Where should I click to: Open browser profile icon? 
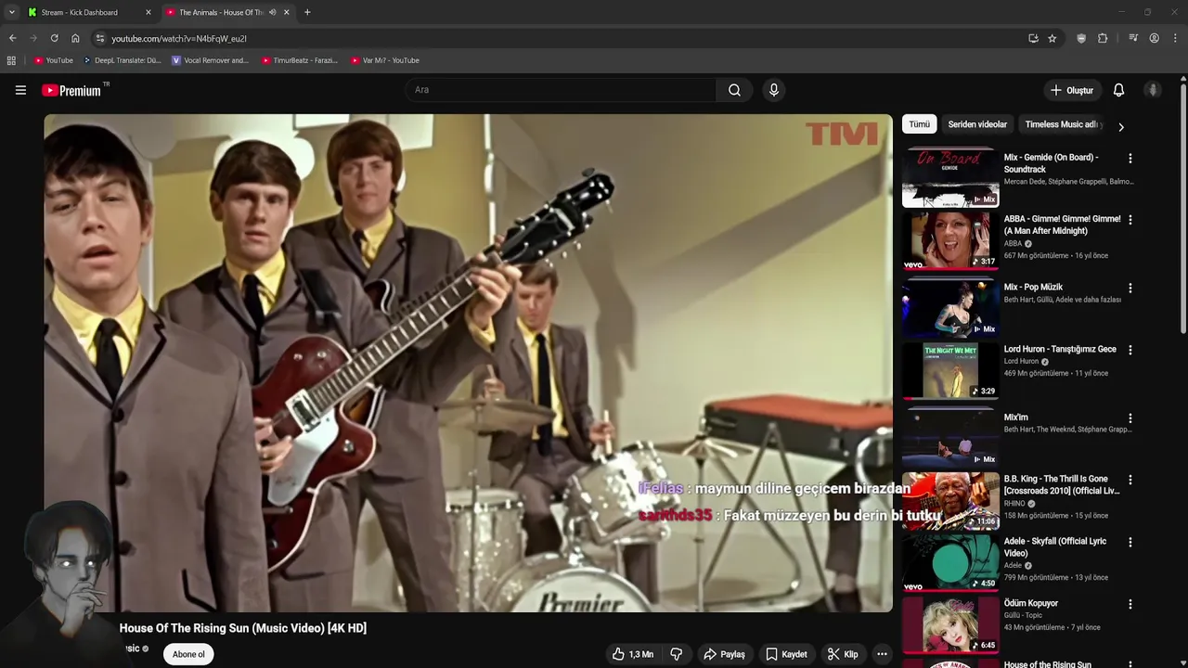[1154, 38]
